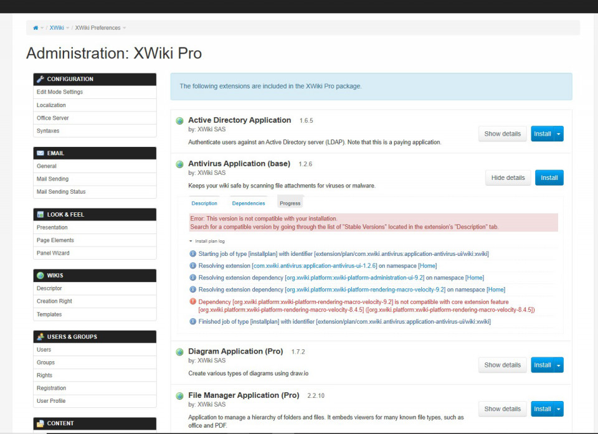Open Presentation settings

95,227
